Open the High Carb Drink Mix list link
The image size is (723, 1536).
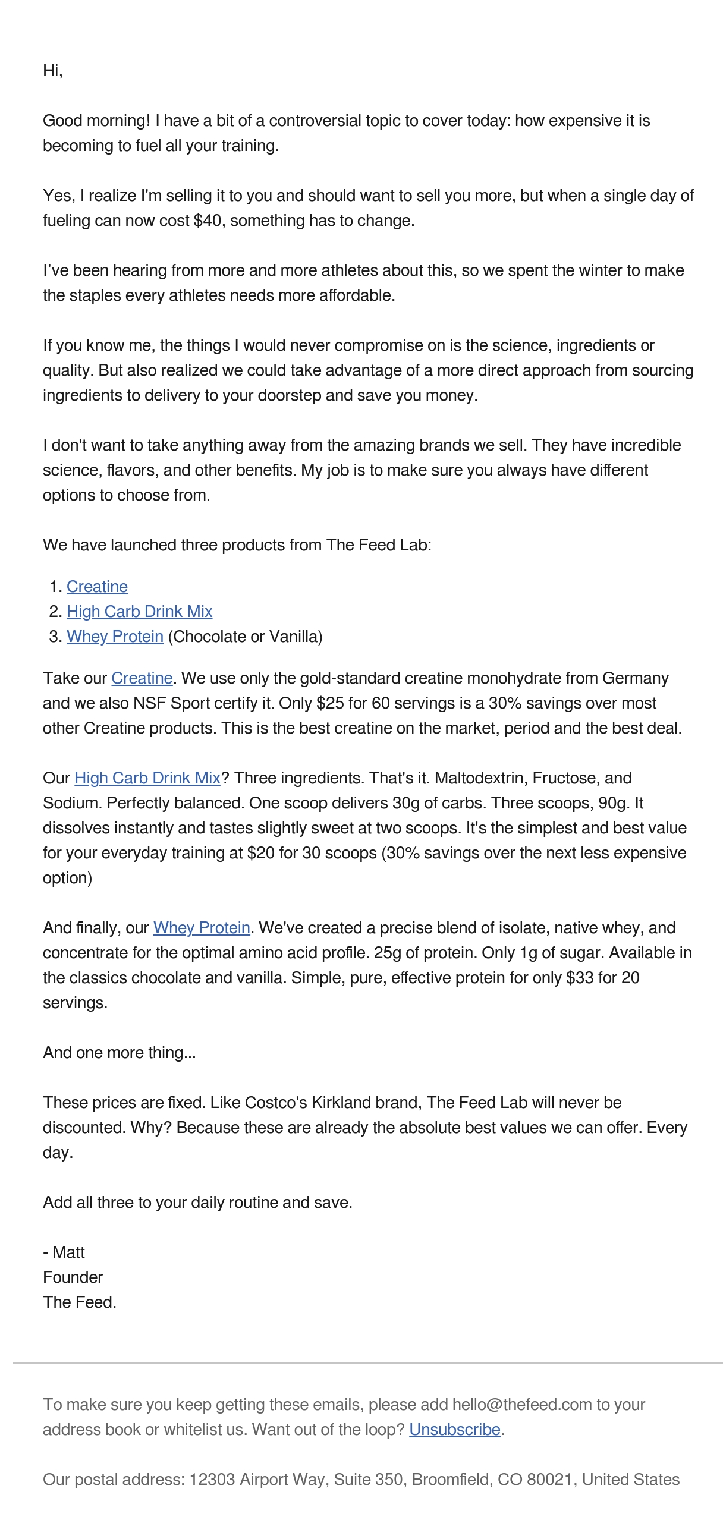pyautogui.click(x=139, y=612)
